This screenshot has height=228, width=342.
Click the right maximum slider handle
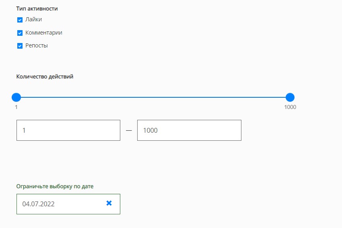(x=290, y=97)
